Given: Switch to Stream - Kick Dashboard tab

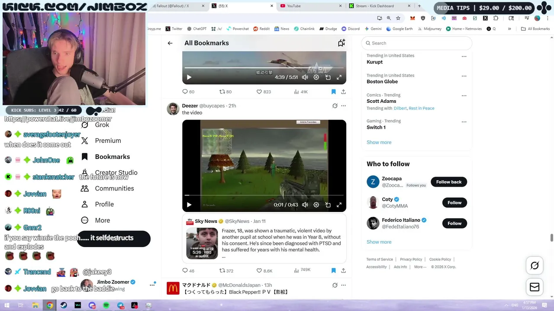Looking at the screenshot, I should [x=375, y=6].
